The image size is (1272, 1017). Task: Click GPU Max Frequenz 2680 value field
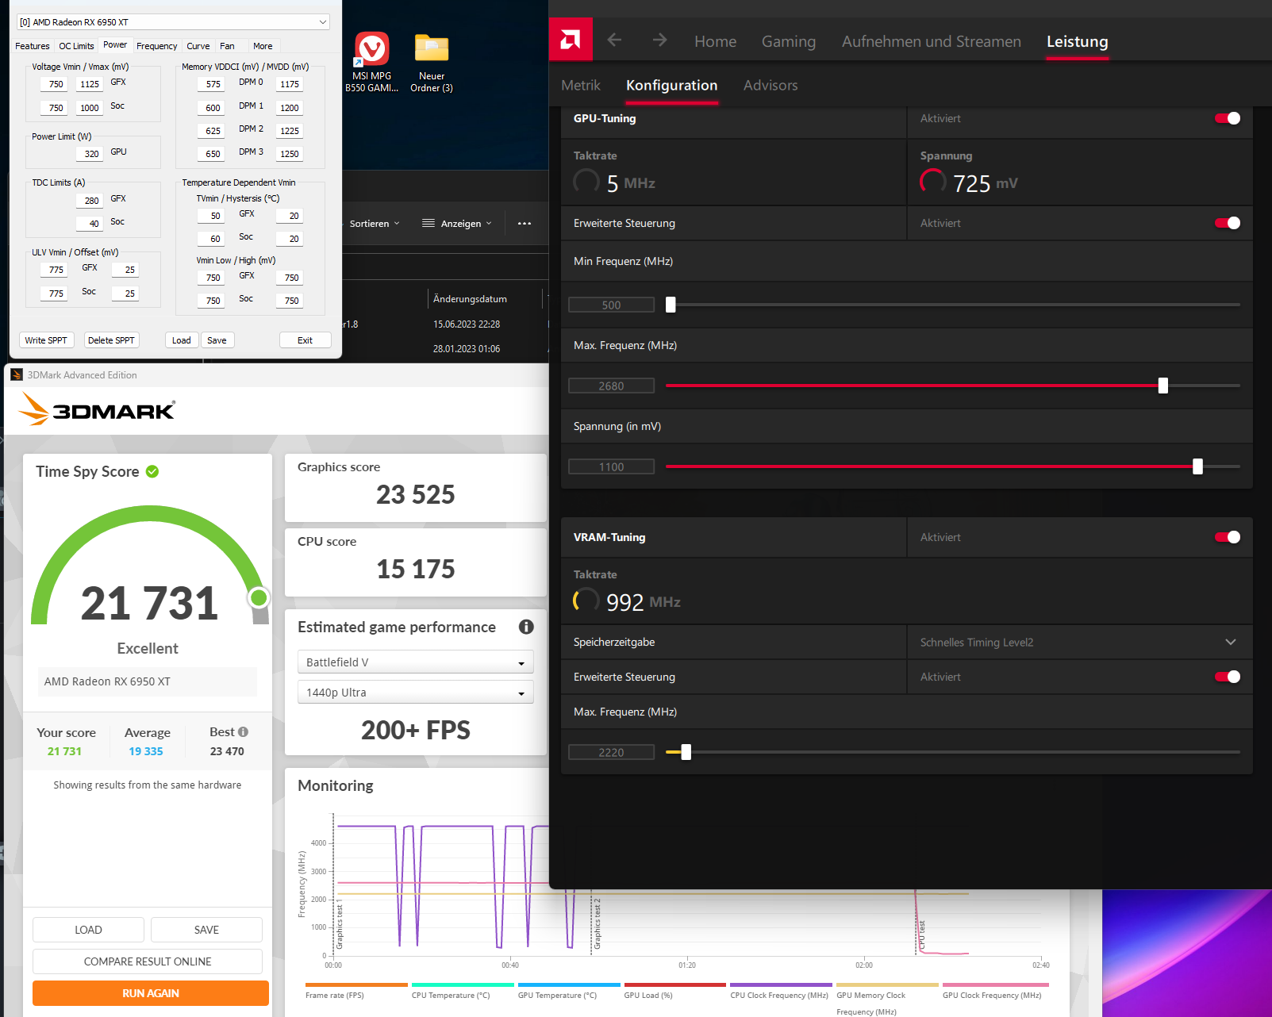pos(611,386)
